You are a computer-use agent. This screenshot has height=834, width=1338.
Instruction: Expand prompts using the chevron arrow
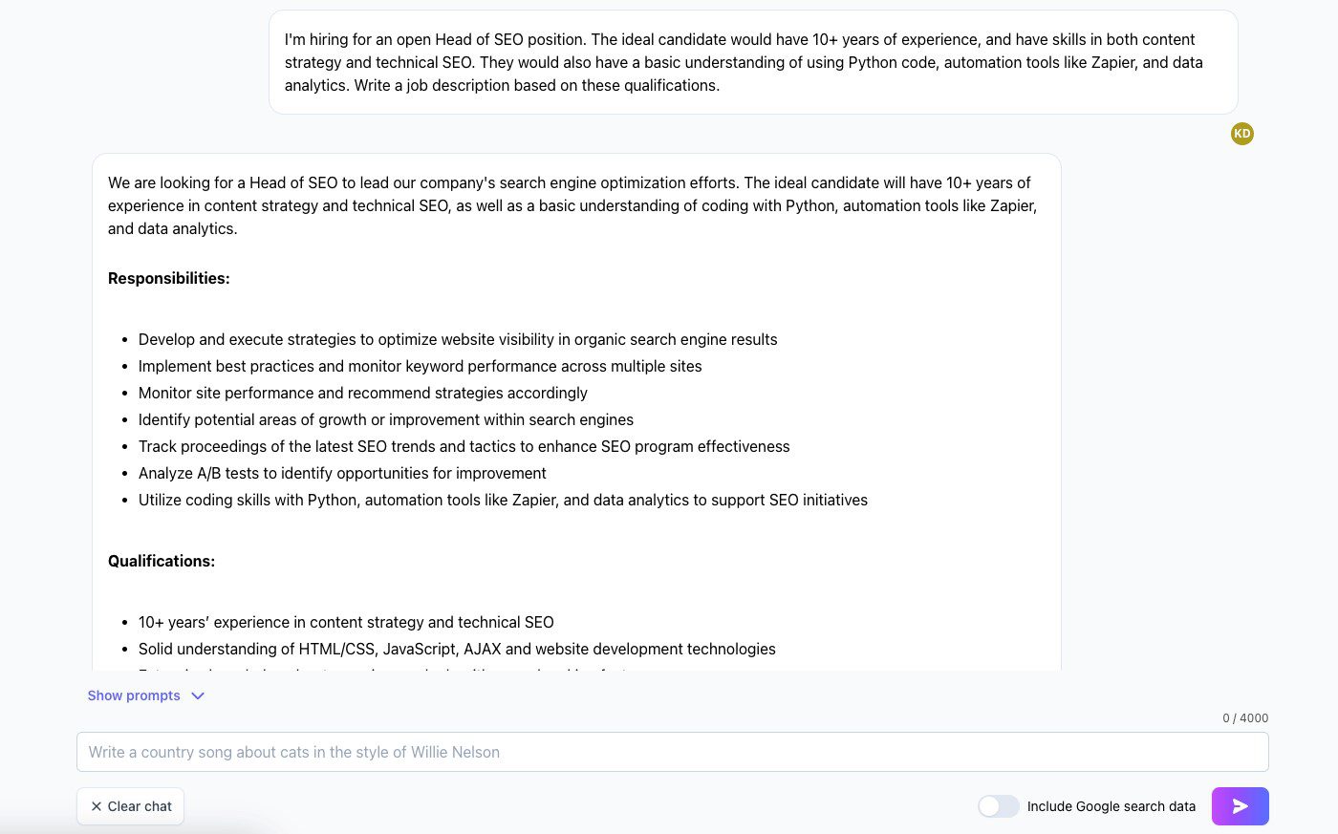point(198,695)
